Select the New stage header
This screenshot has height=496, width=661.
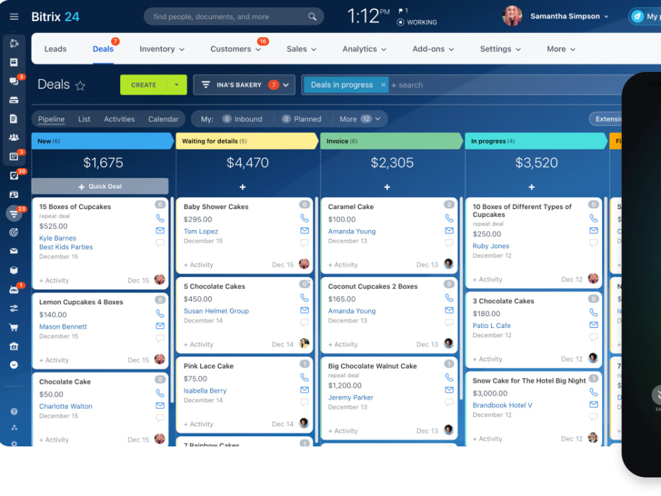[x=102, y=141]
